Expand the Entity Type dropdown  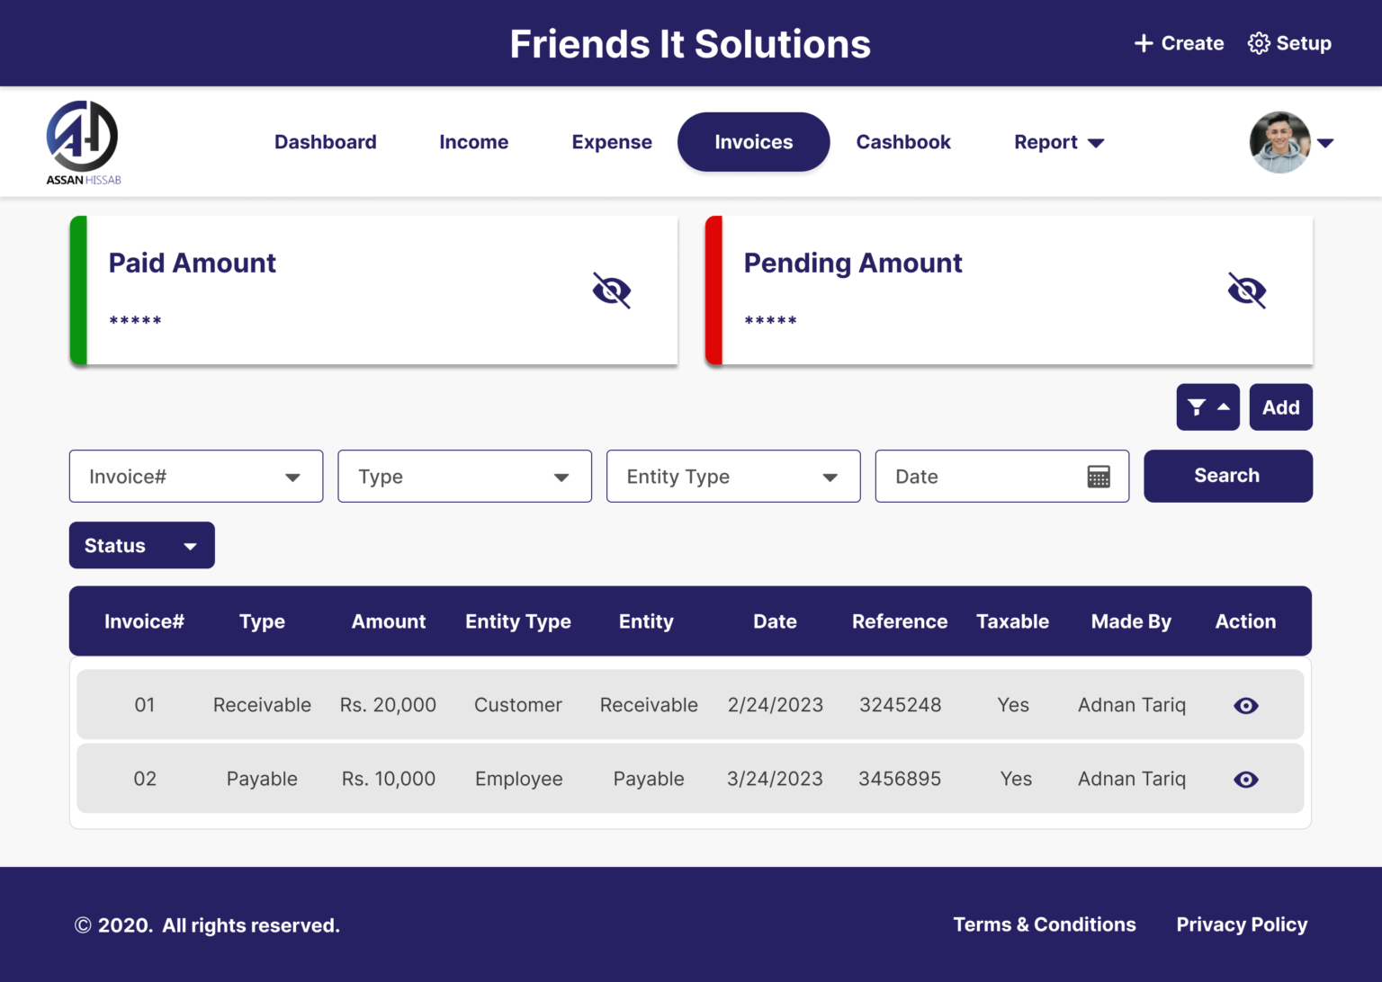click(733, 477)
